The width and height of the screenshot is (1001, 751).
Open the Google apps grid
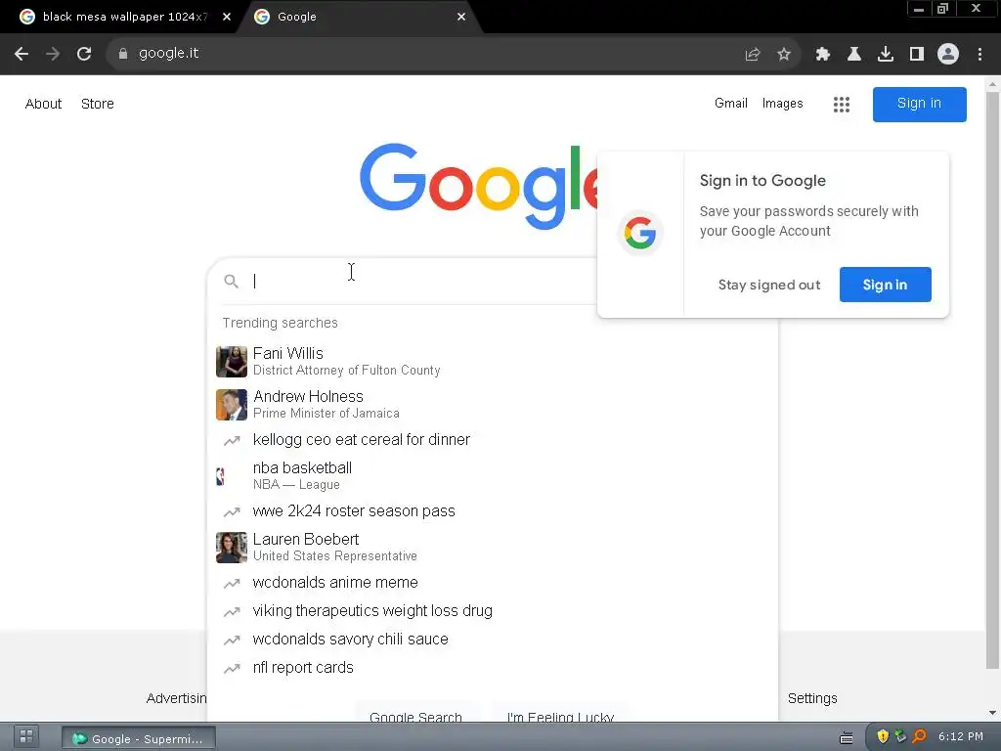[x=842, y=104]
